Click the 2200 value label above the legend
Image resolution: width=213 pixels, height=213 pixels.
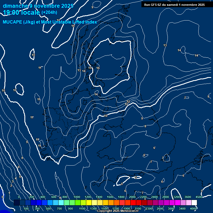[x=143, y=197]
